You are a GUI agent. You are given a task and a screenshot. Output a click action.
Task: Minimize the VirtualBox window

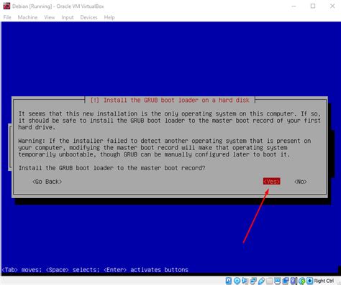(x=294, y=6)
